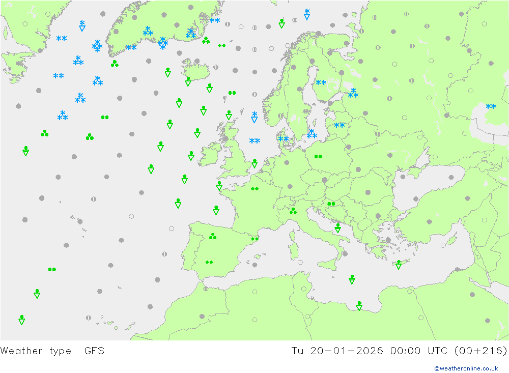This screenshot has width=509, height=373.
Task: Select the rain shower on the Libyan coast
Action: click(x=359, y=305)
